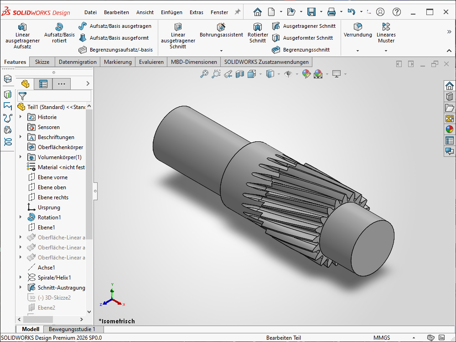
Task: Click Begrenzungsaufsatz/-basis button
Action: coord(116,50)
